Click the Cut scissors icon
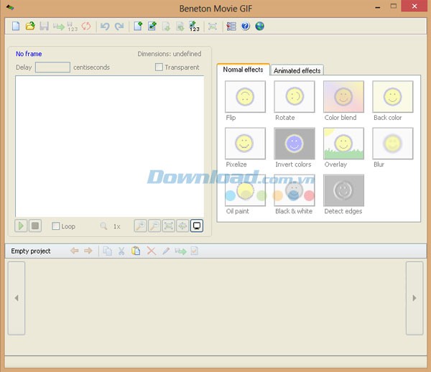Image resolution: width=431 pixels, height=372 pixels. (121, 251)
